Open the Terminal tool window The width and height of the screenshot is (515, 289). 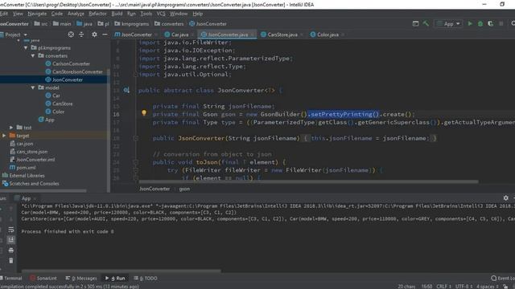[x=11, y=279]
